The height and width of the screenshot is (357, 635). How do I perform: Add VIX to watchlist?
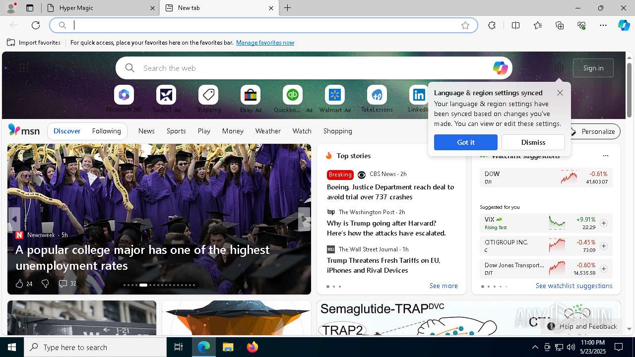coord(604,223)
